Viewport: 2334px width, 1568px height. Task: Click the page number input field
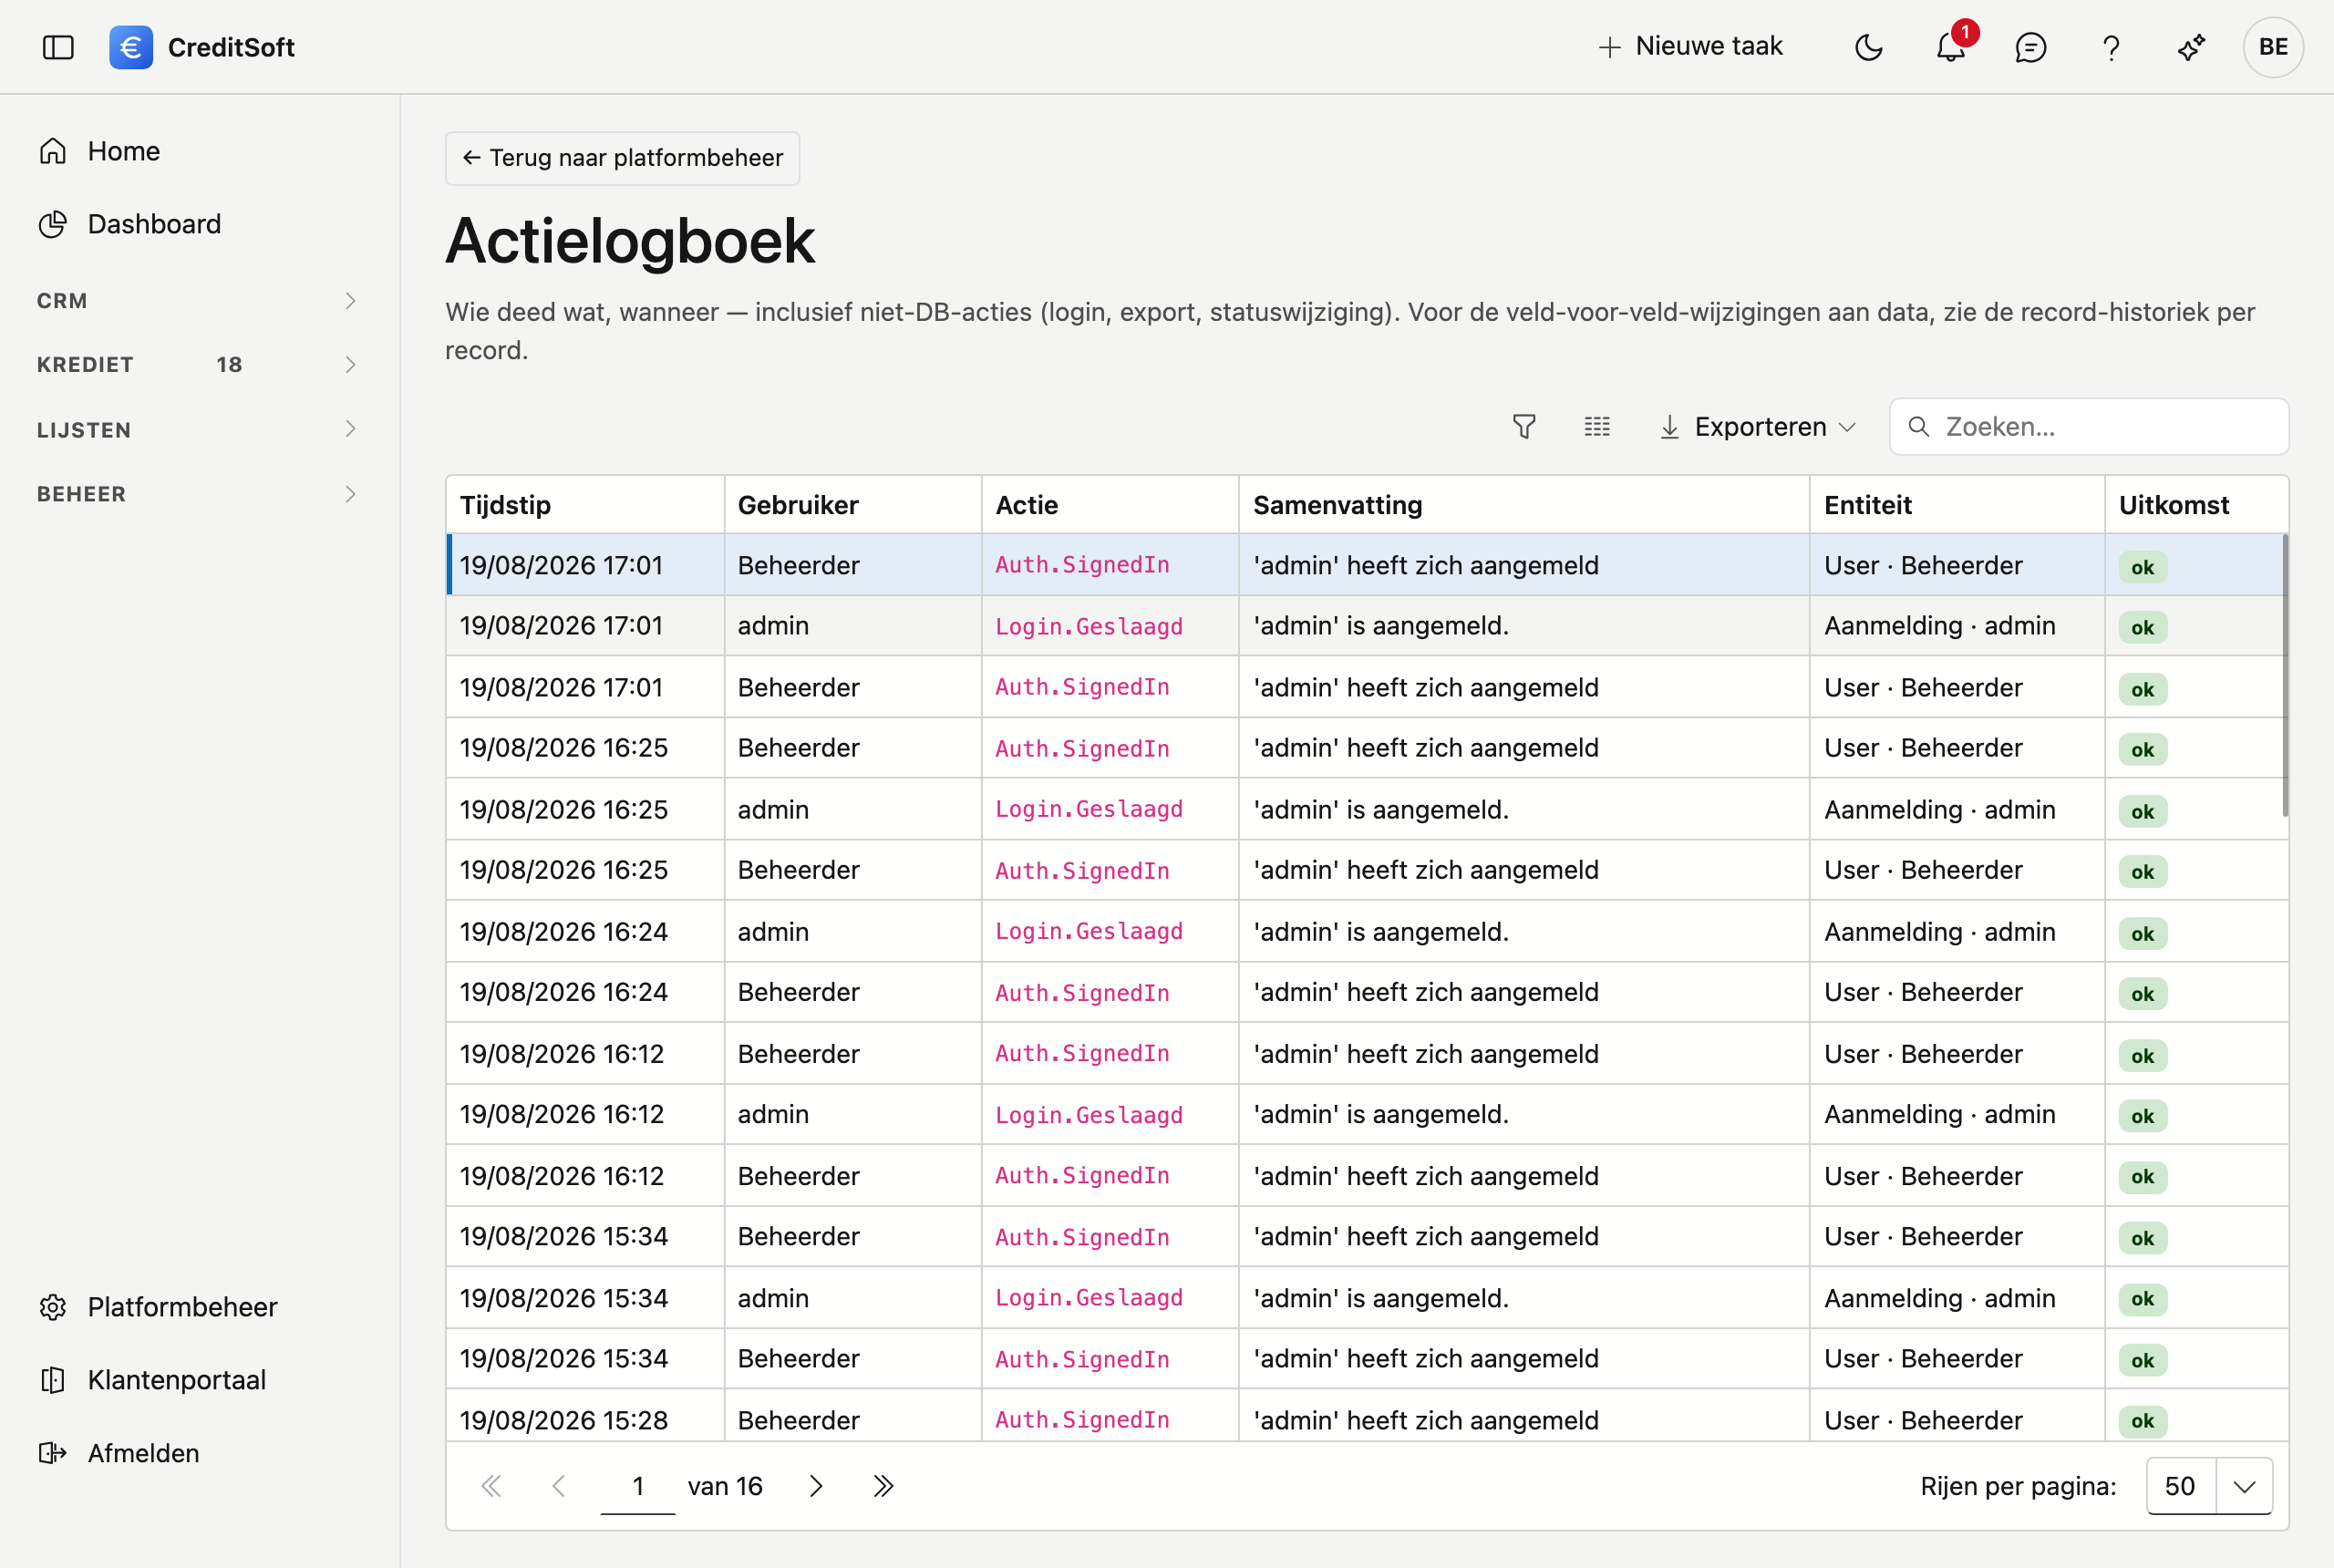click(638, 1486)
